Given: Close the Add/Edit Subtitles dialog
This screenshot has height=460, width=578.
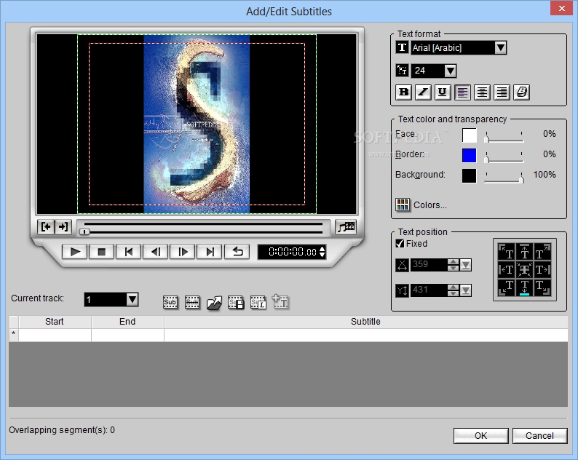Looking at the screenshot, I should coord(561,8).
